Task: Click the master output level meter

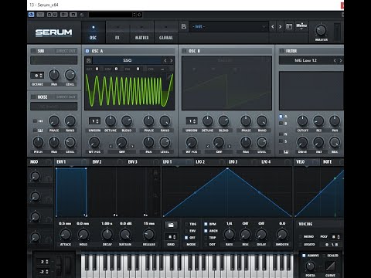Action: [x=337, y=32]
